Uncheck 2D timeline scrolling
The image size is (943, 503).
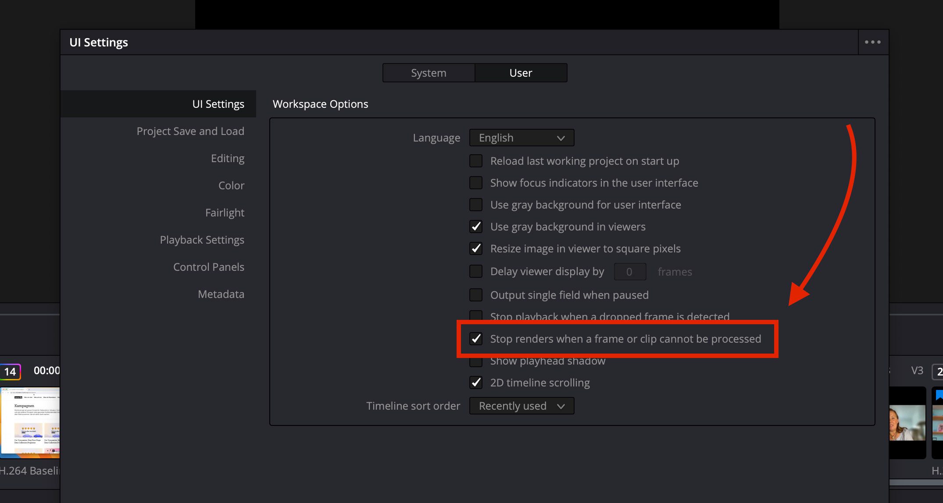476,383
